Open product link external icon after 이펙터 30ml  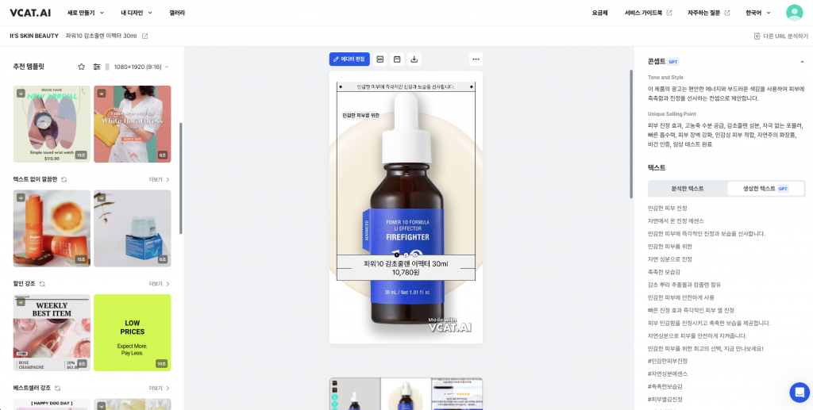pyautogui.click(x=145, y=36)
